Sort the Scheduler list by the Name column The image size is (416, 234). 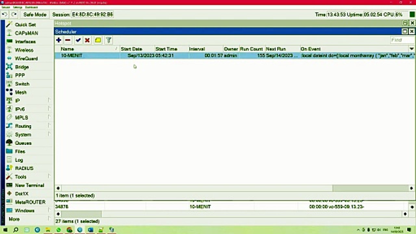[x=87, y=49]
